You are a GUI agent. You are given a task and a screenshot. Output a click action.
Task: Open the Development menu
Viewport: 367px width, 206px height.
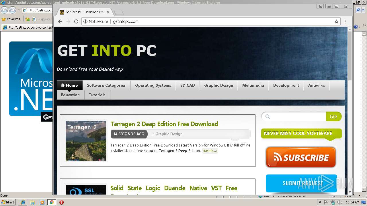click(x=286, y=85)
